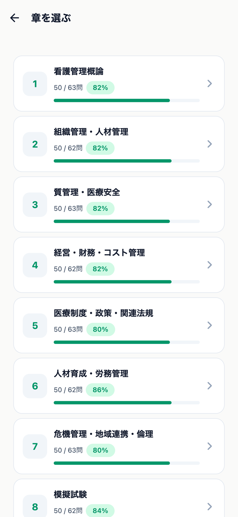The width and height of the screenshot is (238, 517).
Task: Tap the number 3 chapter badge
Action: point(35,205)
